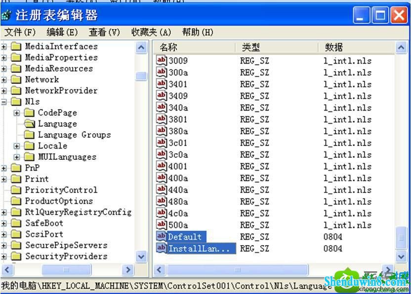Click the 0804 data of Default
The height and width of the screenshot is (294, 411).
(x=332, y=237)
